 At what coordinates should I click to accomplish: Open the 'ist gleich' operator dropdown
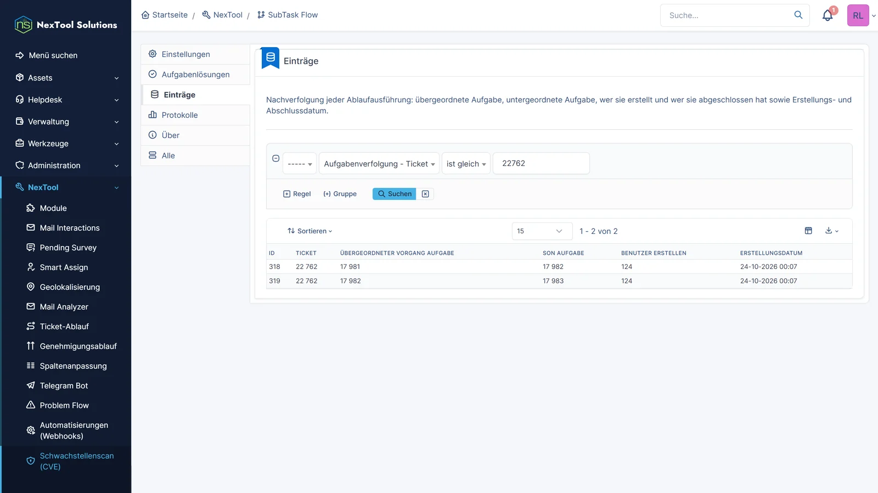click(466, 164)
